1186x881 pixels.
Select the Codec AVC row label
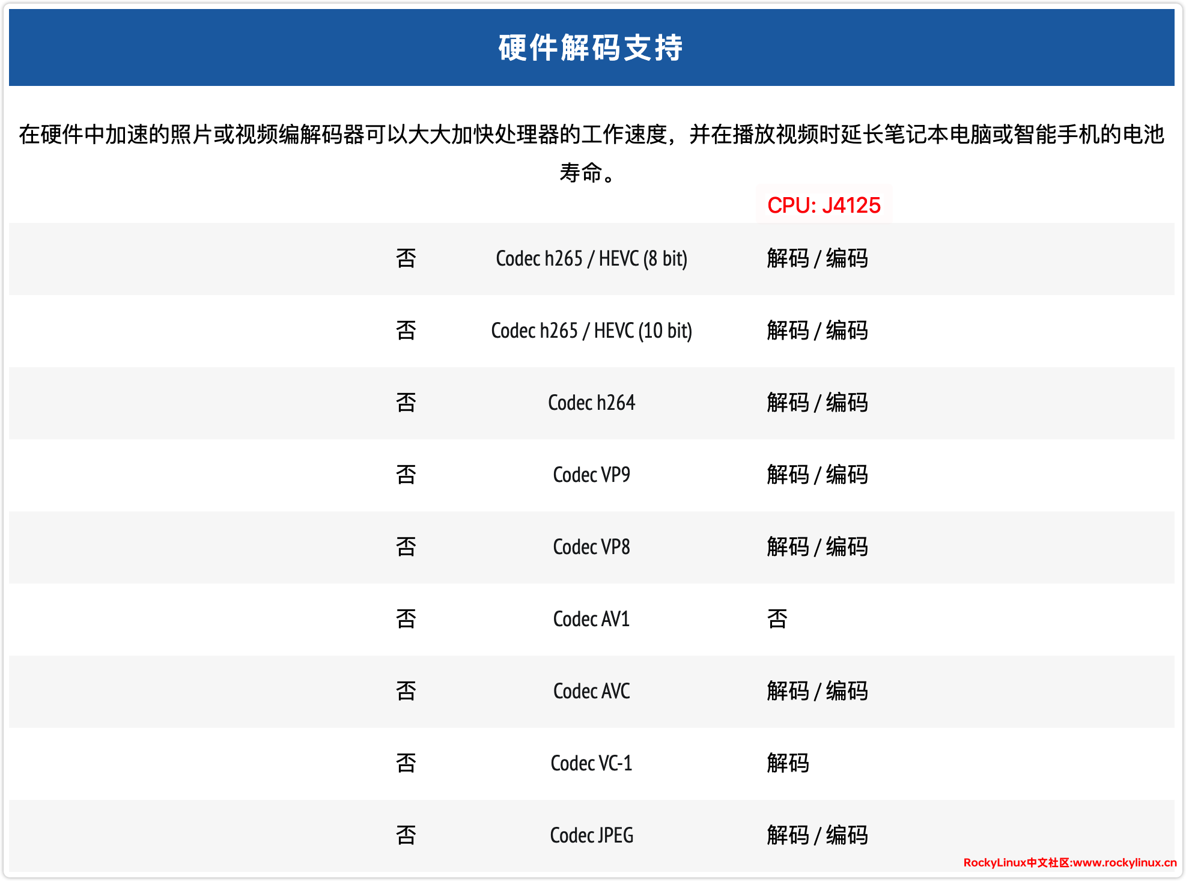coord(591,691)
